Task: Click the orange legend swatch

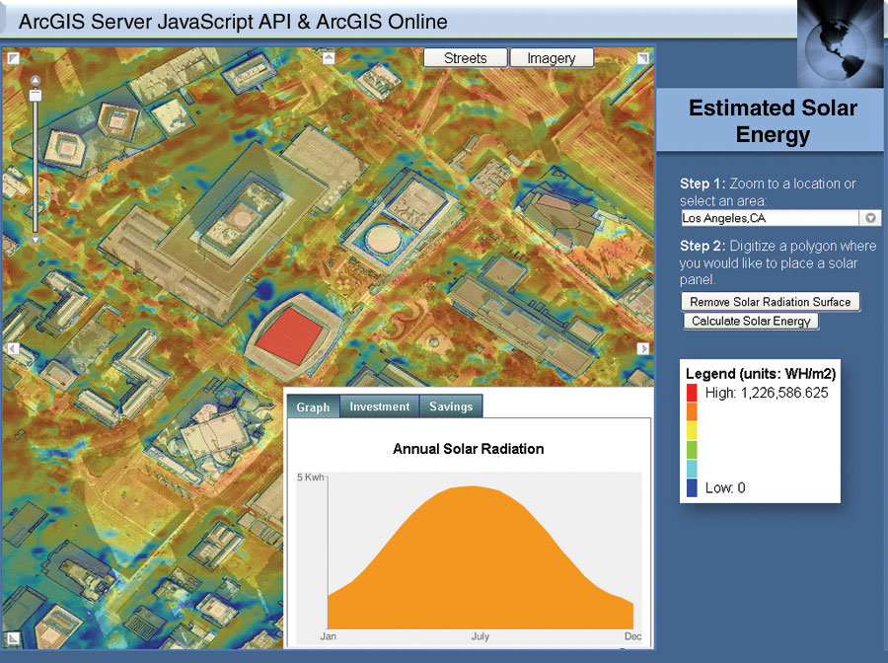Action: coord(692,411)
